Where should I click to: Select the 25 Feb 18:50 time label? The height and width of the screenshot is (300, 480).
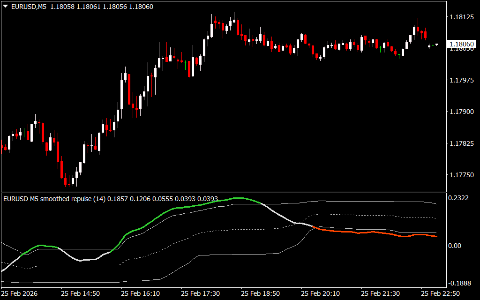click(x=260, y=293)
